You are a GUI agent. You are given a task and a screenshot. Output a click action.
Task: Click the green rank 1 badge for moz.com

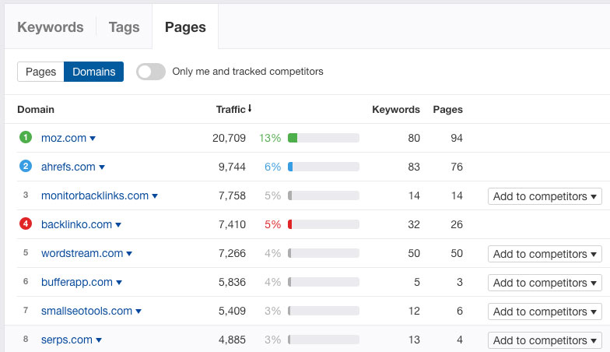point(26,137)
